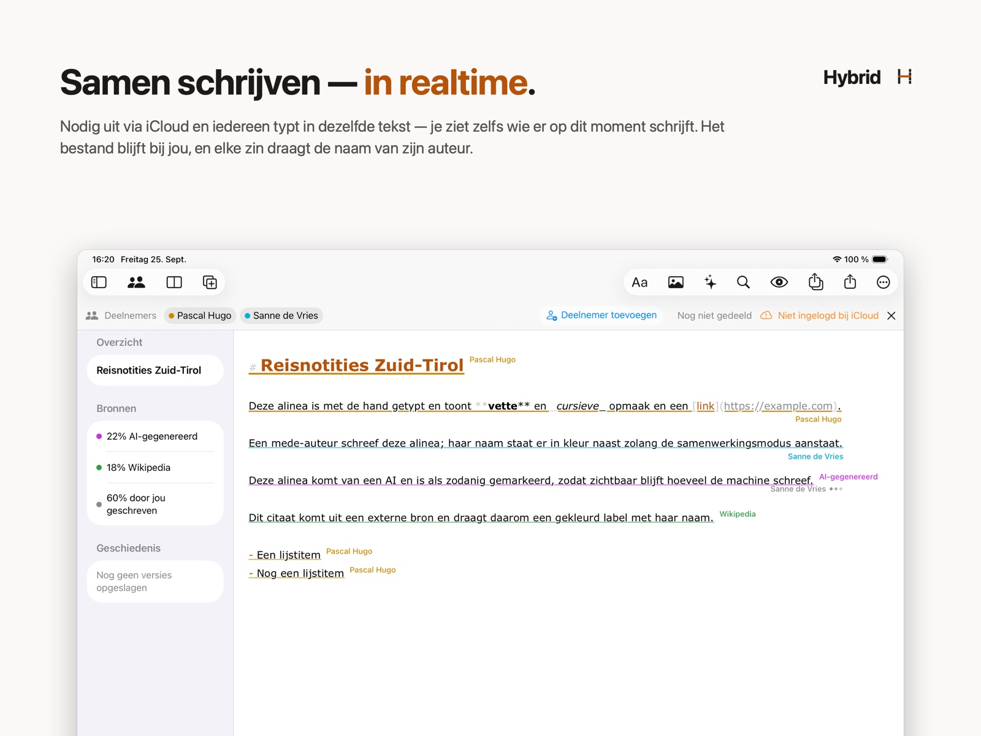Toggle the split view icon

174,282
